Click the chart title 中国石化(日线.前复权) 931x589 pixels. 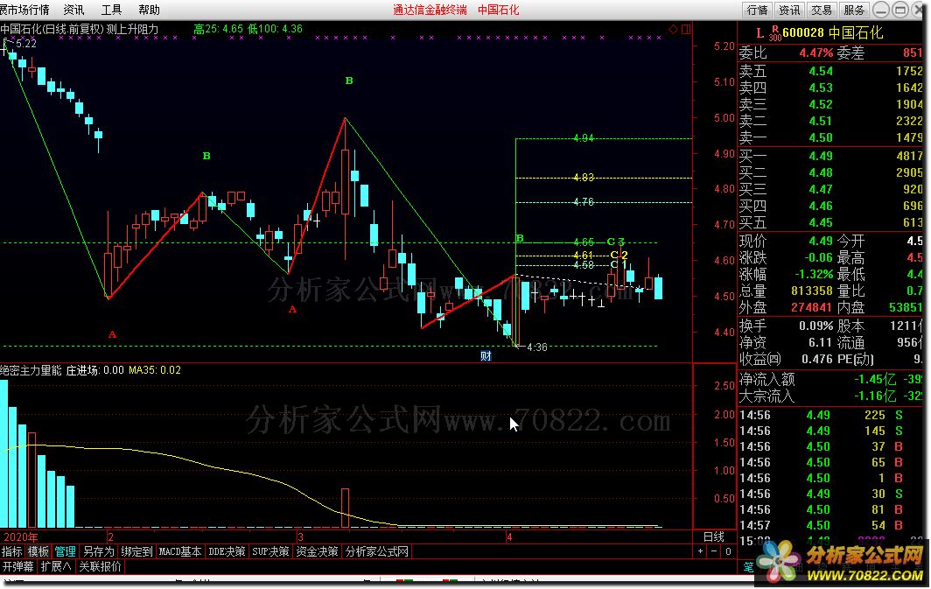coord(52,29)
